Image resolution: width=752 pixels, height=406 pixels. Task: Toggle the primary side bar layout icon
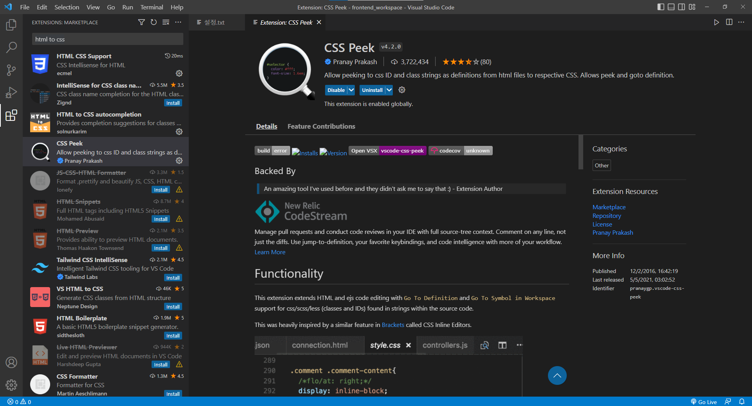661,7
